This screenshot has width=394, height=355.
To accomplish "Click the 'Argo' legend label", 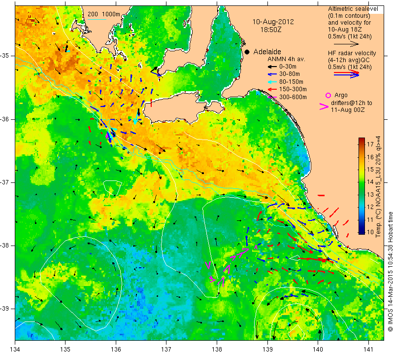I will (341, 95).
